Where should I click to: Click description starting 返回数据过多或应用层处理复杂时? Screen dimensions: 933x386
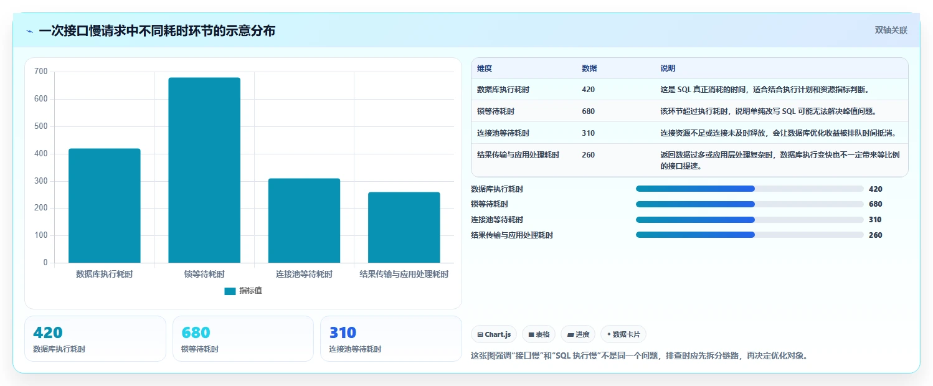pyautogui.click(x=779, y=161)
